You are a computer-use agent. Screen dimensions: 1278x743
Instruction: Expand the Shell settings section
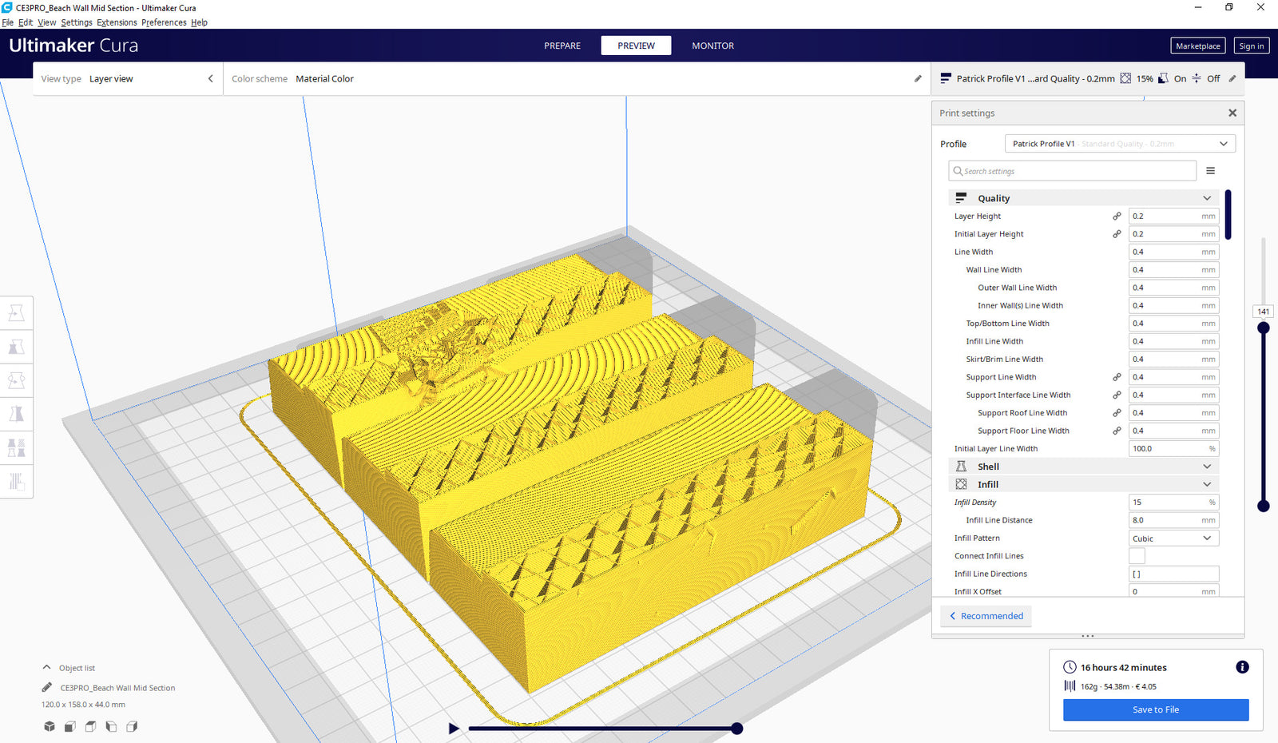(1085, 467)
